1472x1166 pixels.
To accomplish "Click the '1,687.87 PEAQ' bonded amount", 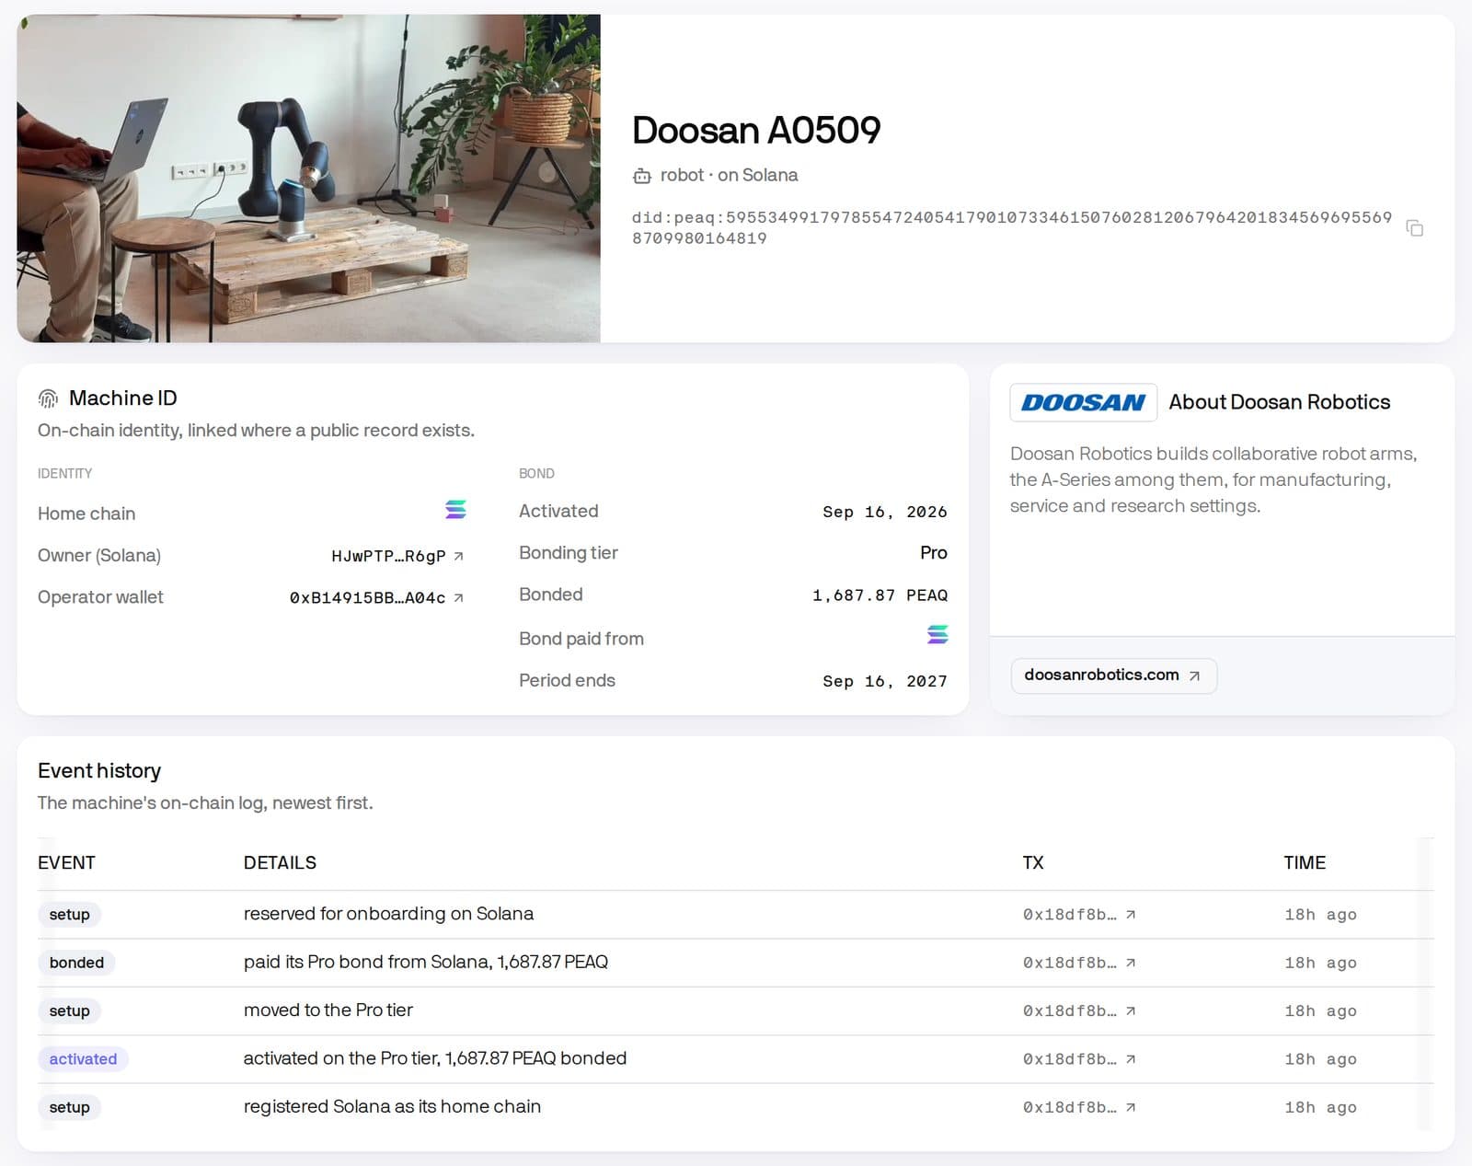I will pos(880,595).
